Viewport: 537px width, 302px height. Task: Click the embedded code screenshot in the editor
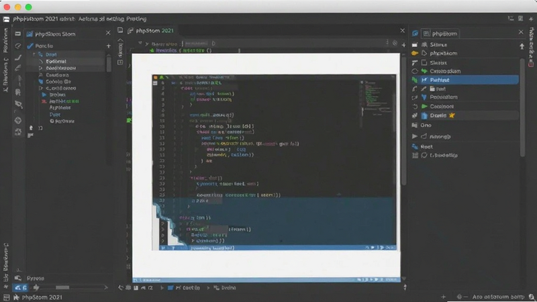pyautogui.click(x=275, y=162)
